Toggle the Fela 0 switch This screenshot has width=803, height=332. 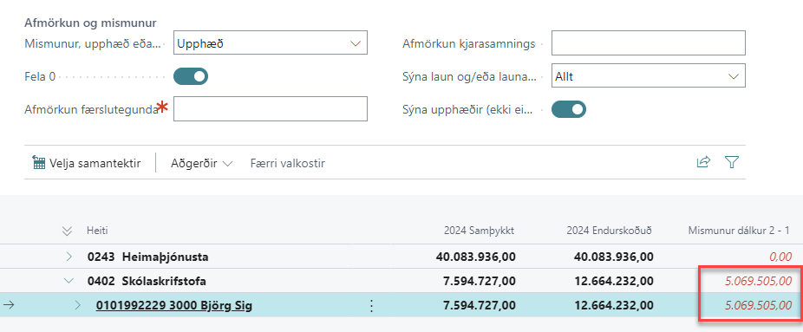click(191, 77)
